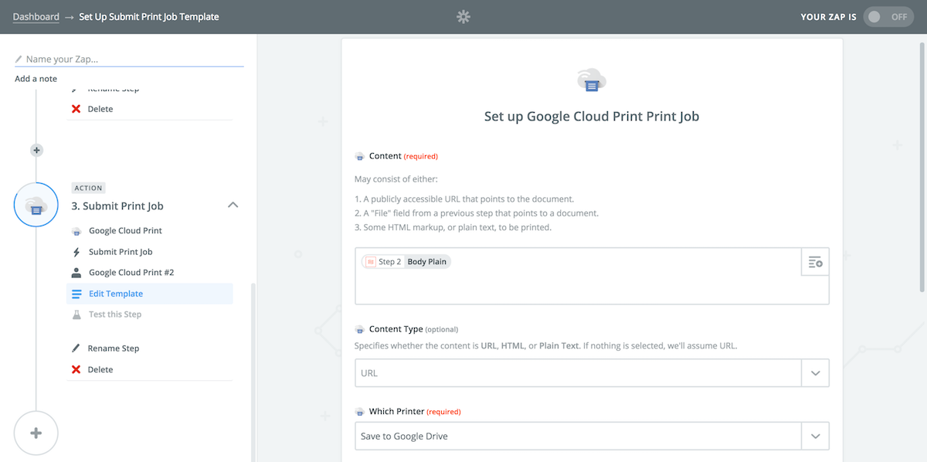
Task: Click the Content Type dropdown arrow
Action: (815, 372)
